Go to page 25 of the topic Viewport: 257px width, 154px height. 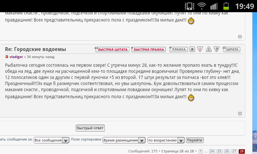(219, 151)
